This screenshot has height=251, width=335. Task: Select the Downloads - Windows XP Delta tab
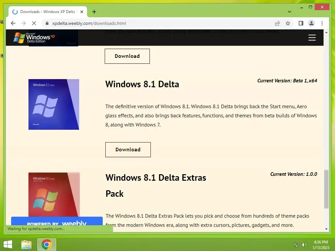click(48, 12)
